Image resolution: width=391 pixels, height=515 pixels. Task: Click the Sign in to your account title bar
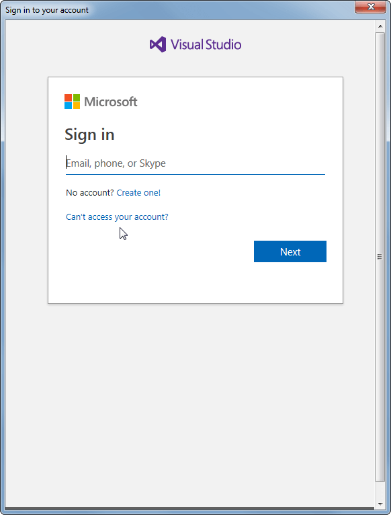pyautogui.click(x=177, y=10)
